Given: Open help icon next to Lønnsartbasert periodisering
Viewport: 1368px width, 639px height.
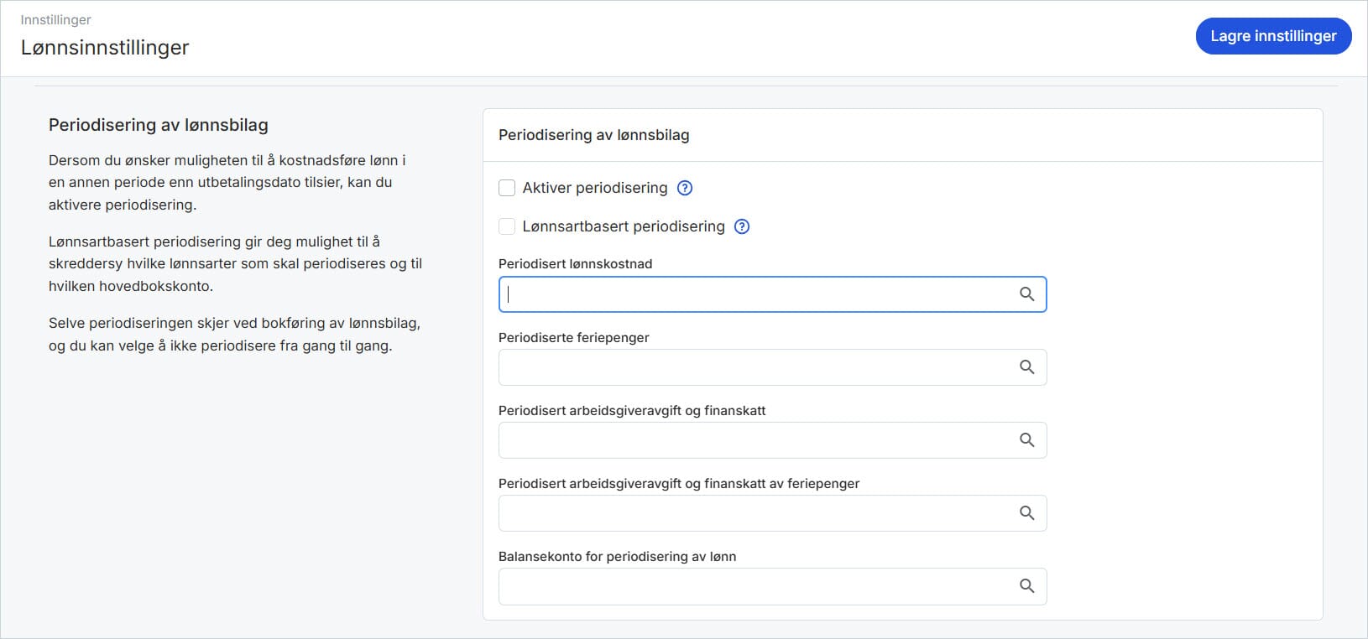Looking at the screenshot, I should [x=742, y=226].
